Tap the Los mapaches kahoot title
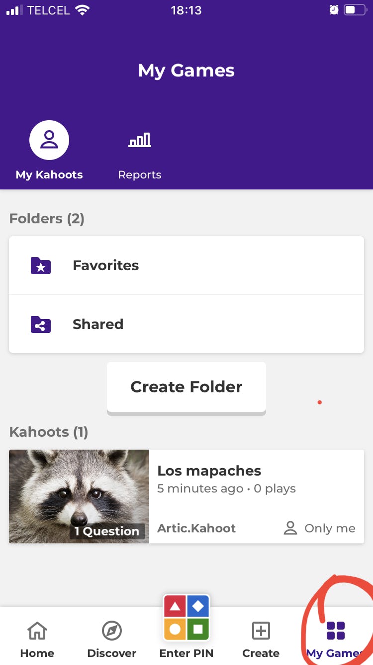Viewport: 373px width, 665px height. coord(209,471)
